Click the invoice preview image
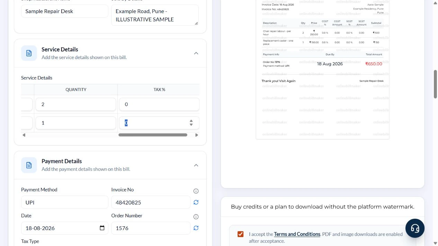This screenshot has height=246, width=438. 323,69
